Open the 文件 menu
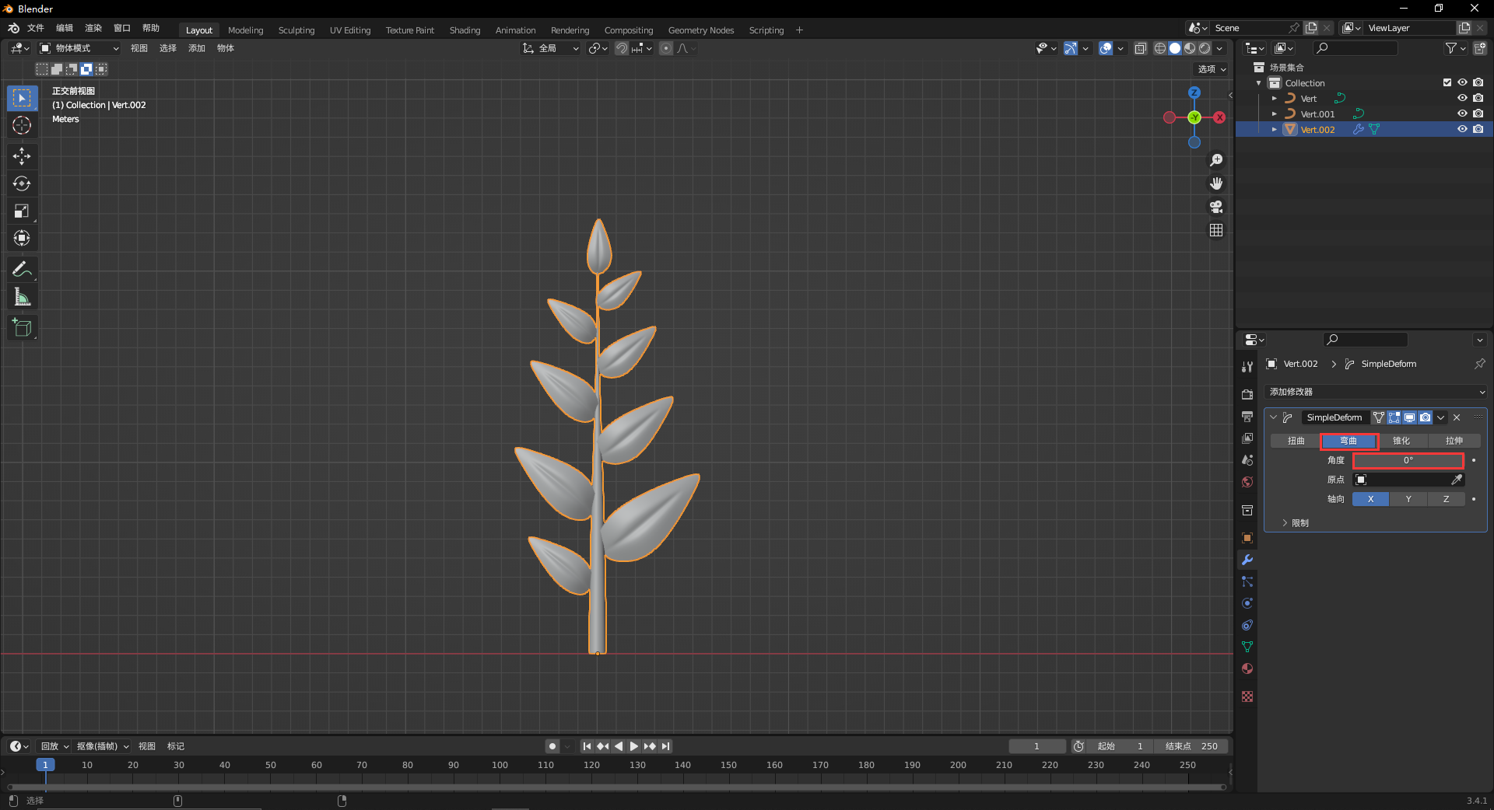1494x810 pixels. pos(36,28)
